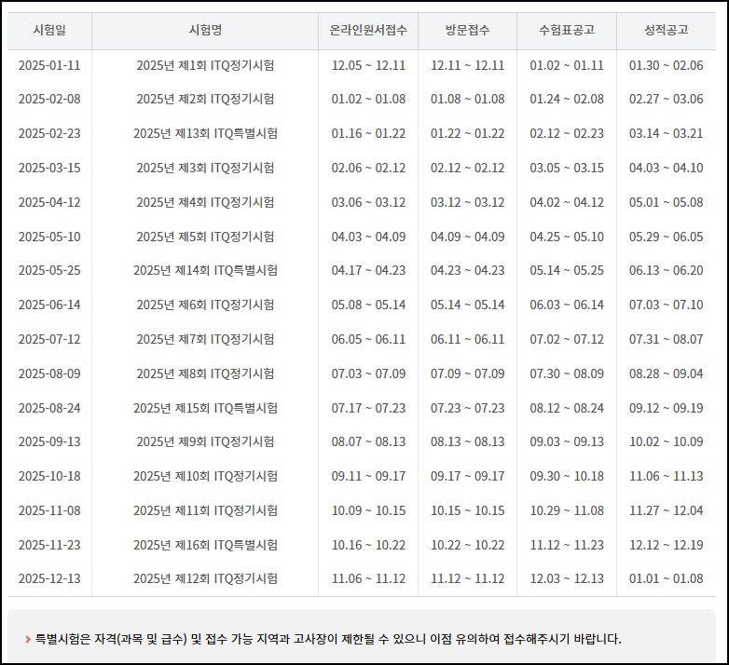Click 2025년 제12회 ITQ정기시험

click(x=205, y=578)
